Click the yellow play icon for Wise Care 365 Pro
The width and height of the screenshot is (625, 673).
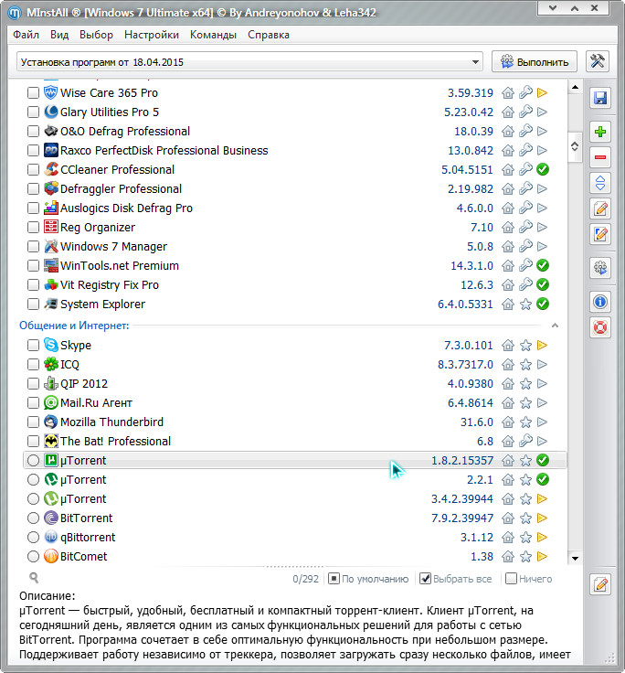542,92
